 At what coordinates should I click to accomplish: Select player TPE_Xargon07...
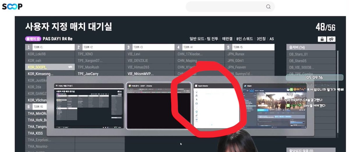tap(100, 60)
